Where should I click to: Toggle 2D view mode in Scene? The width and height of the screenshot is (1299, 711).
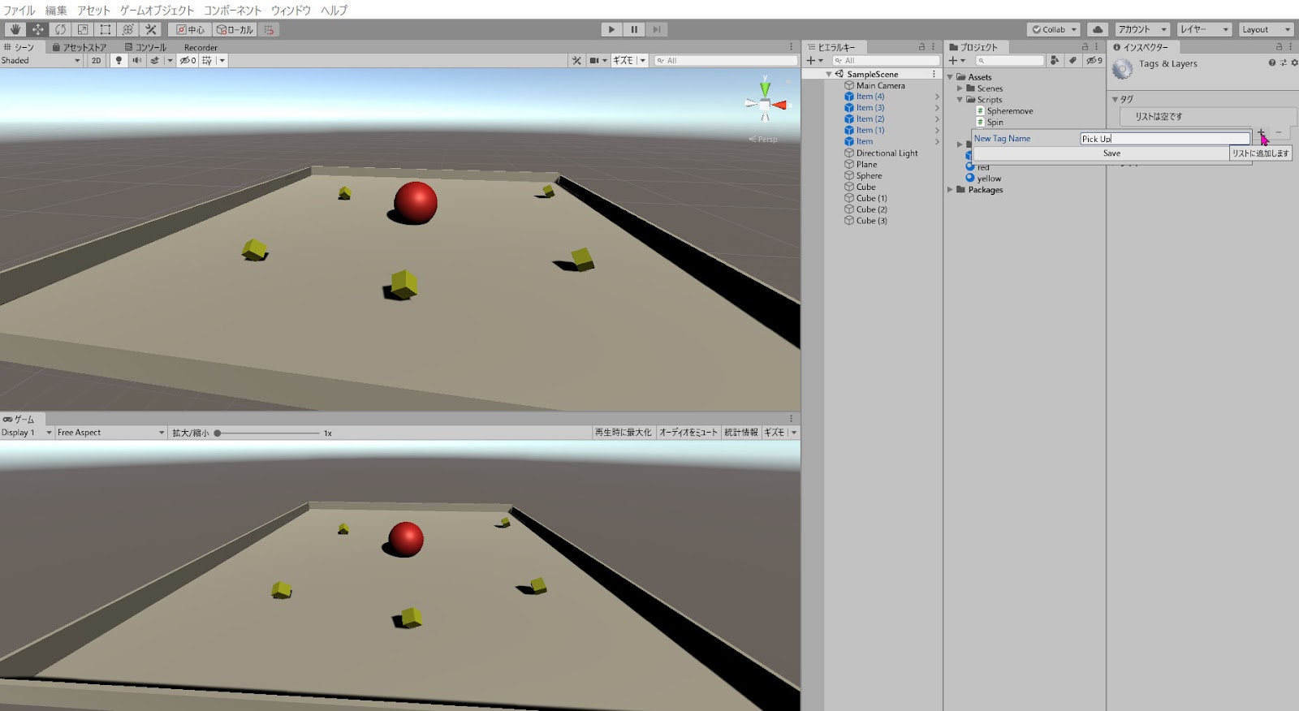pyautogui.click(x=97, y=60)
